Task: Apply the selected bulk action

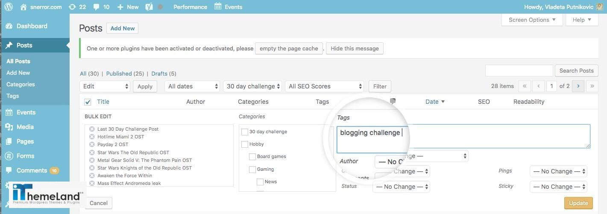Action: [x=145, y=86]
